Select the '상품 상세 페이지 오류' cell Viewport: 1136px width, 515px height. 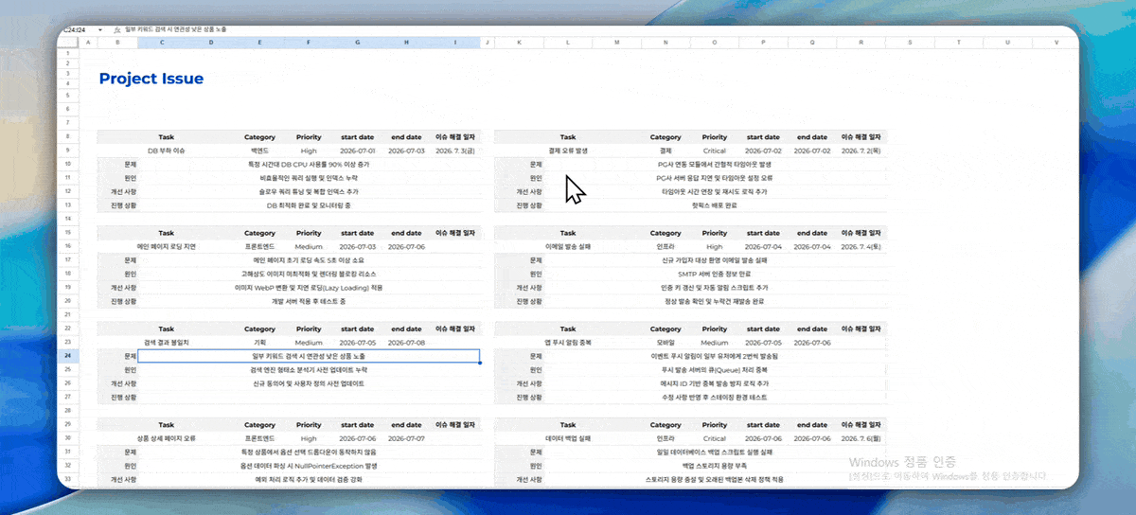[x=167, y=439]
